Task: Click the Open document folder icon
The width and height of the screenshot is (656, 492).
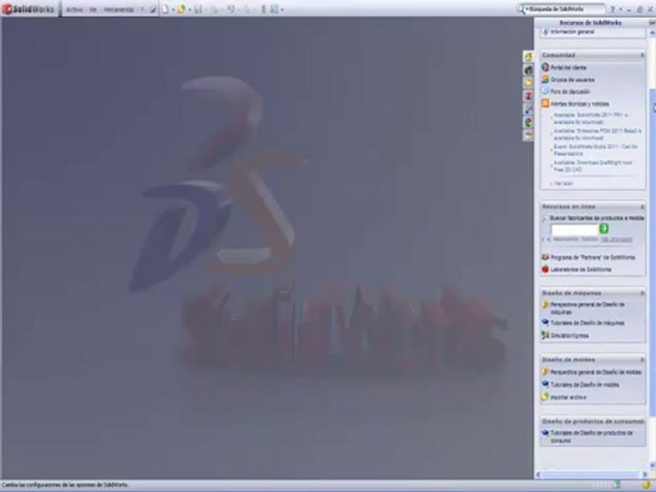Action: point(181,9)
